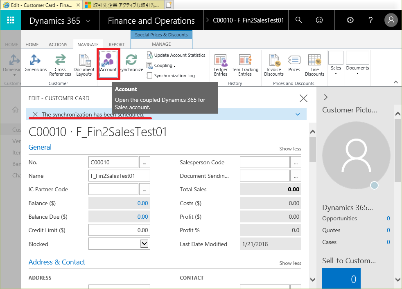Click the Address & Contact header
The image size is (402, 289).
(56, 262)
